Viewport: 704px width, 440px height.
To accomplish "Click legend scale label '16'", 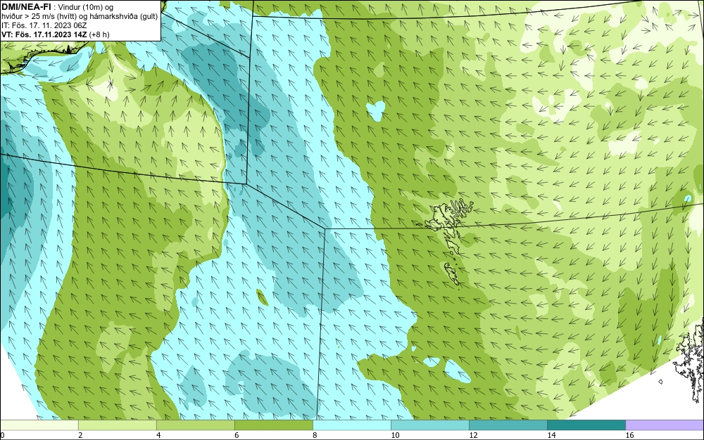I will point(629,435).
